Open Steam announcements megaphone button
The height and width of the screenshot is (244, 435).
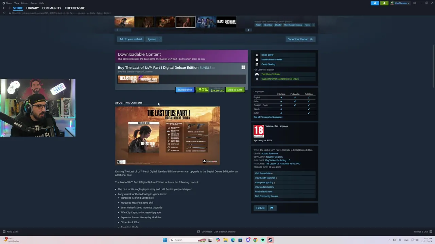click(375, 3)
